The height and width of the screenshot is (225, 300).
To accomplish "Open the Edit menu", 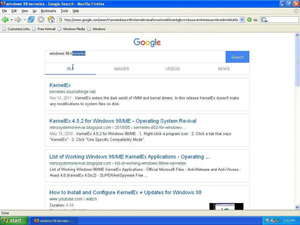I will point(14,11).
